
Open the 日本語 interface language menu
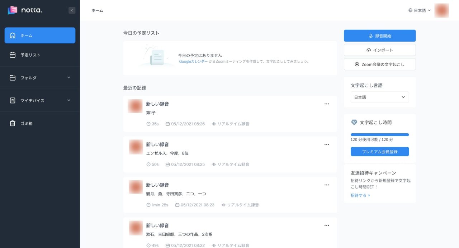tap(419, 10)
